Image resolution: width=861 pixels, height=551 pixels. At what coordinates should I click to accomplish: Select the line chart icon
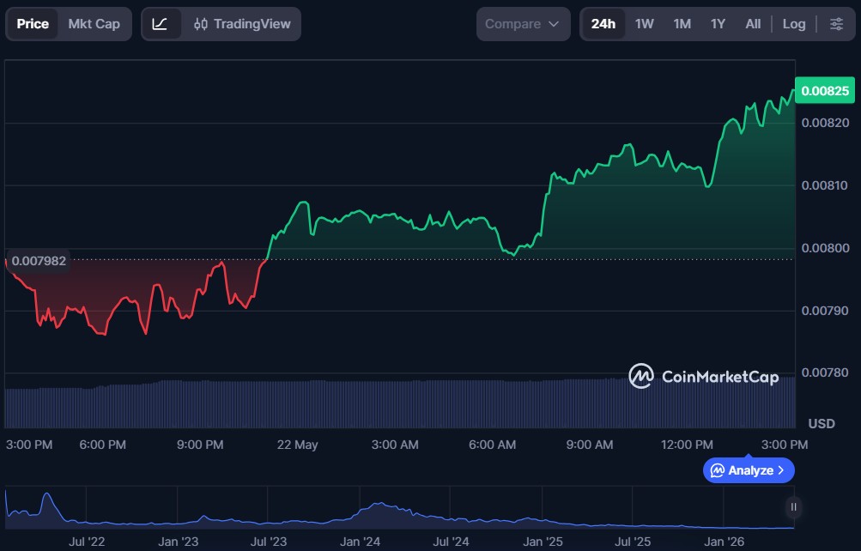pos(160,24)
